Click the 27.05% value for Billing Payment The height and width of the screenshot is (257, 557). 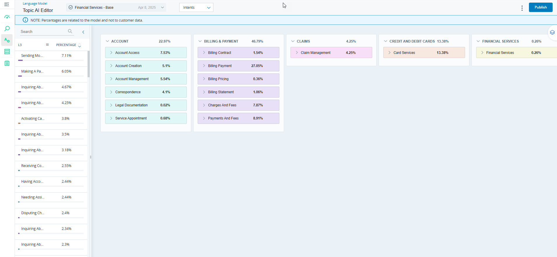coord(257,66)
